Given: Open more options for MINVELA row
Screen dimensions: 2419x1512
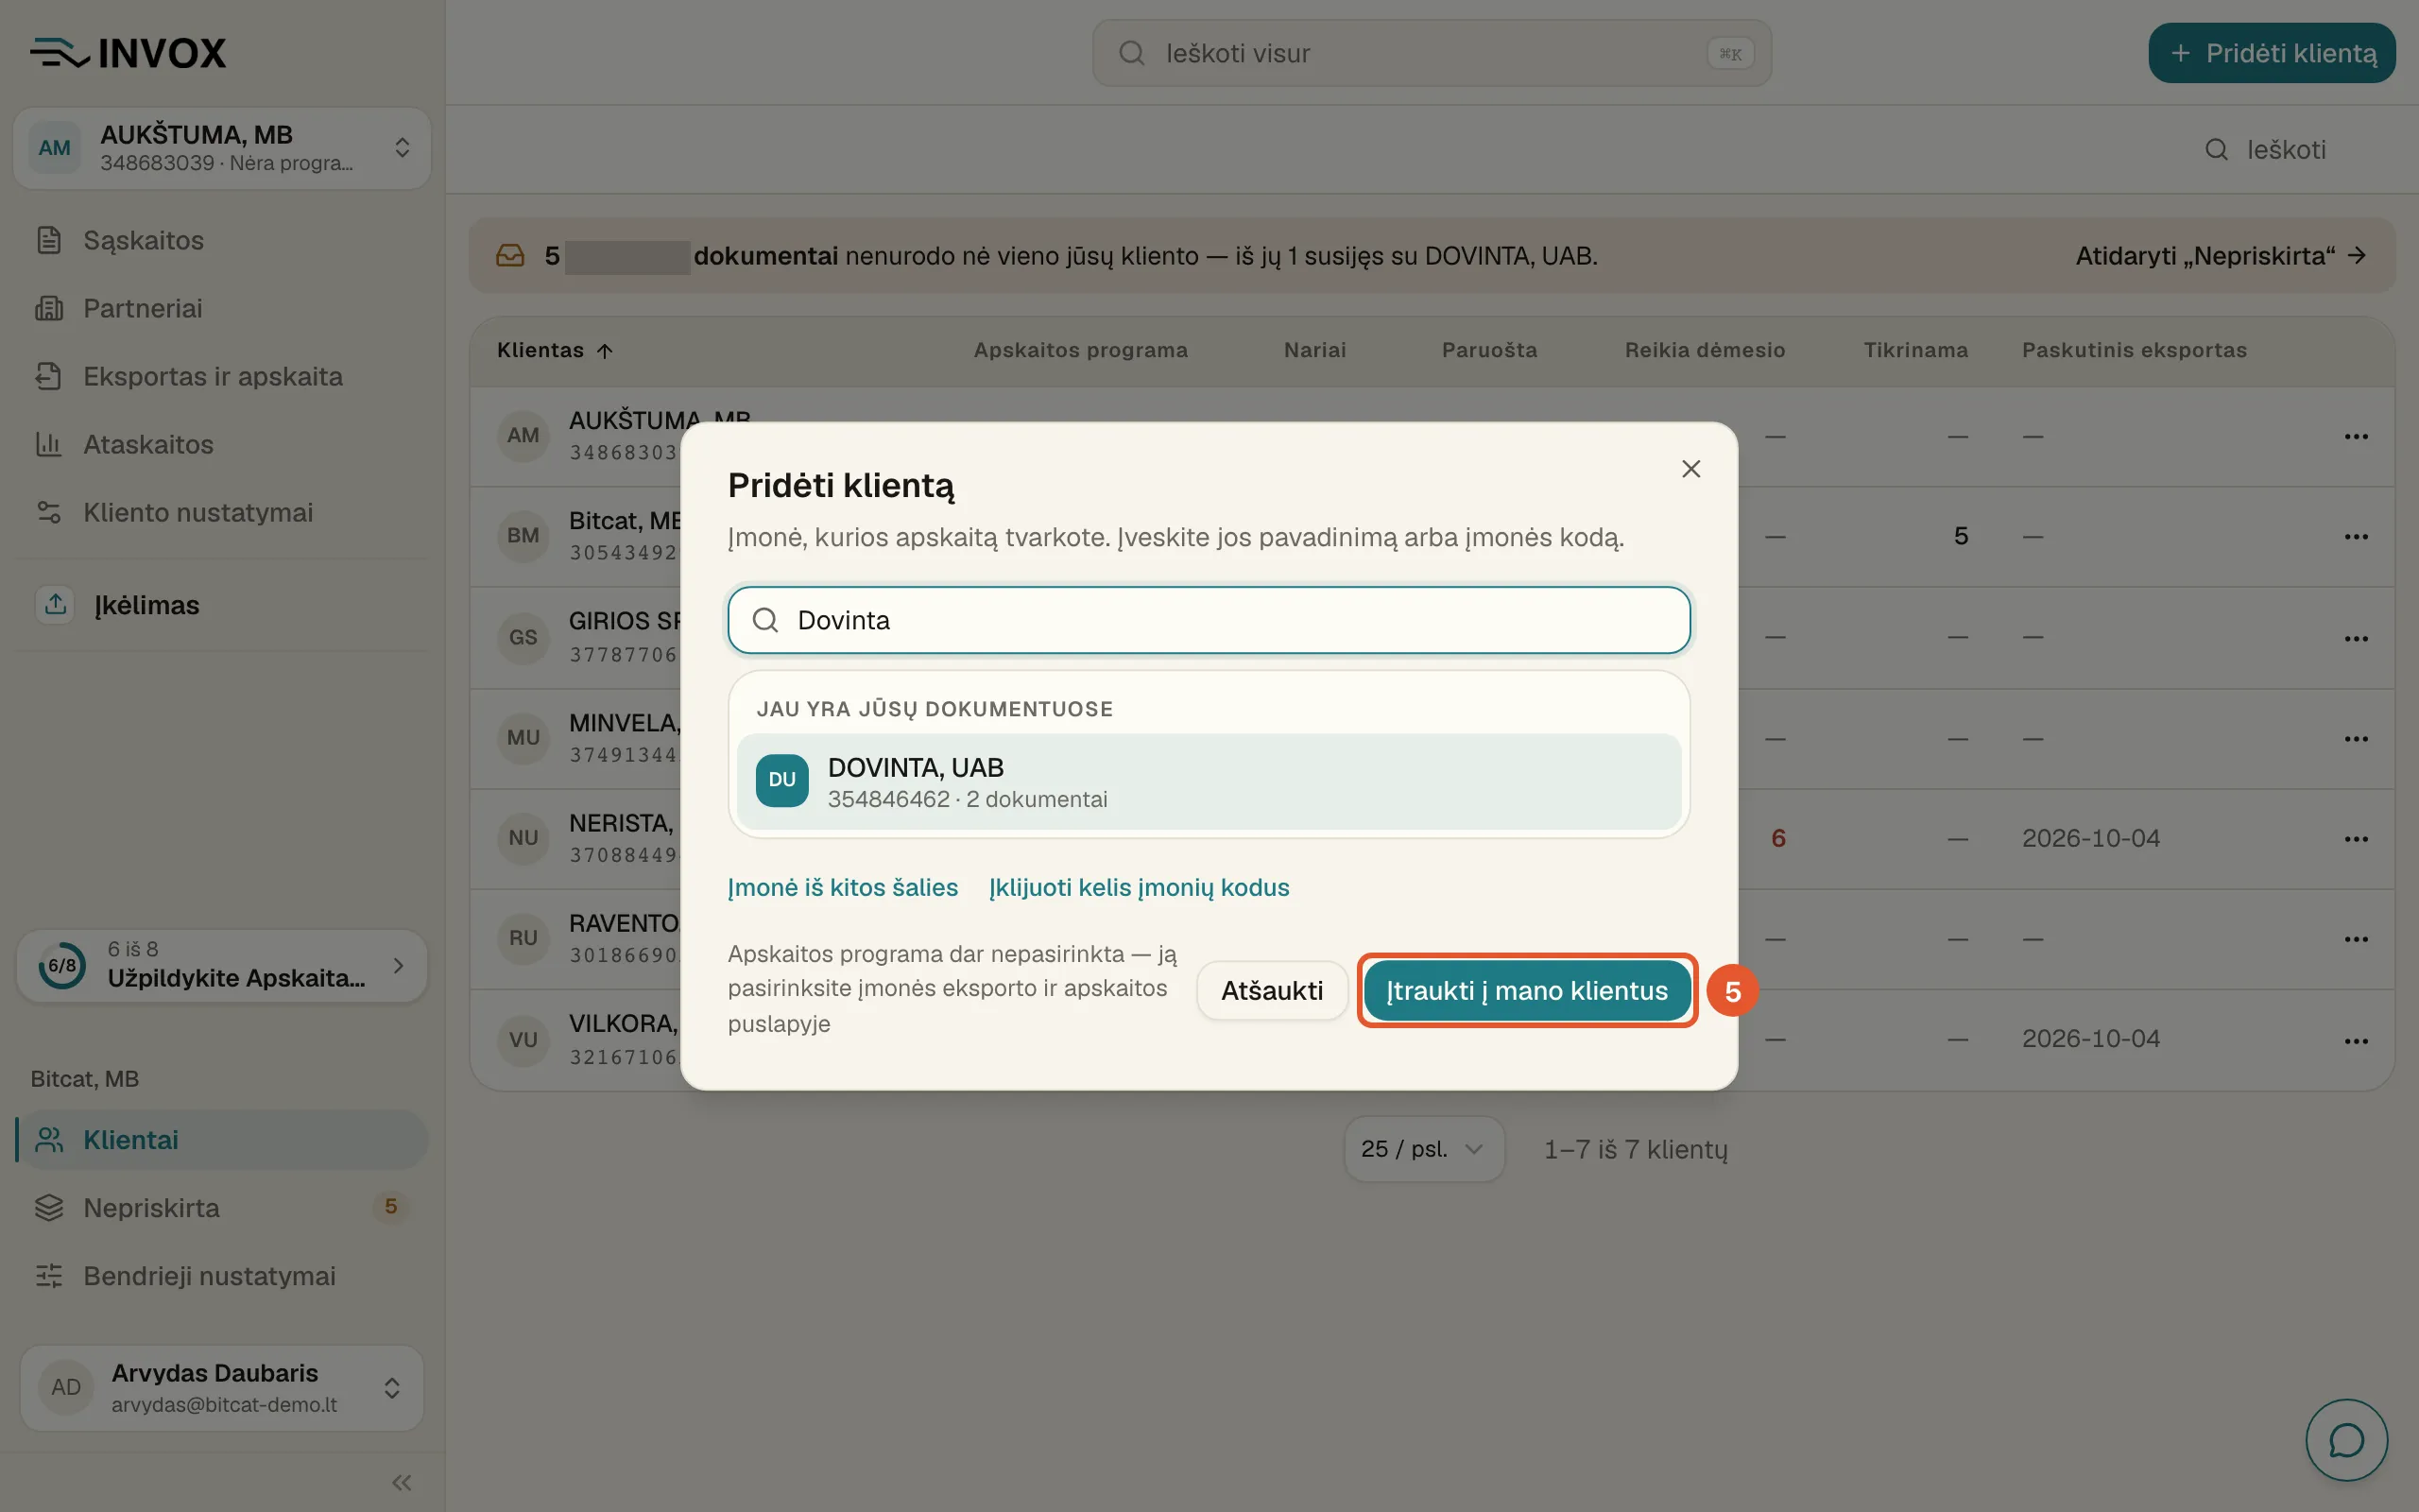Looking at the screenshot, I should [x=2356, y=738].
